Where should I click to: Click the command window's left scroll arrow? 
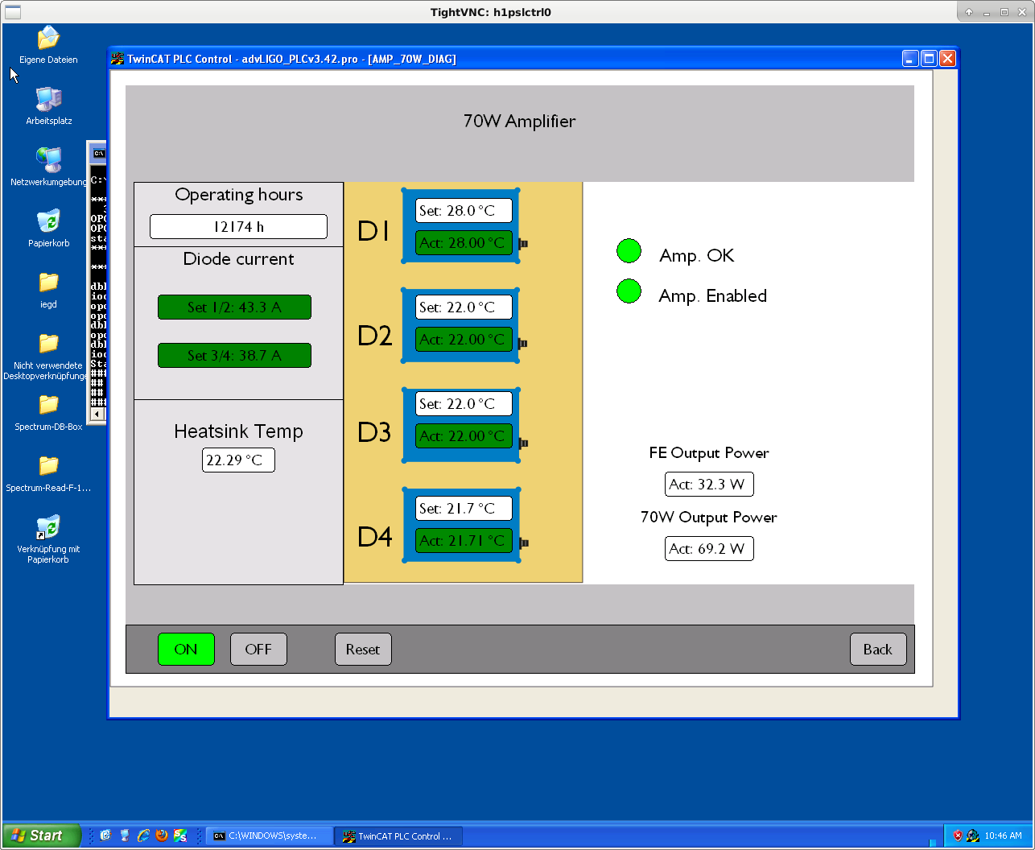97,414
